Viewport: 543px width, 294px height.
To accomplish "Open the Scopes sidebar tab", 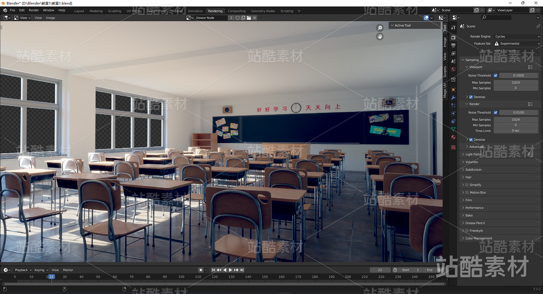I will tap(445, 72).
